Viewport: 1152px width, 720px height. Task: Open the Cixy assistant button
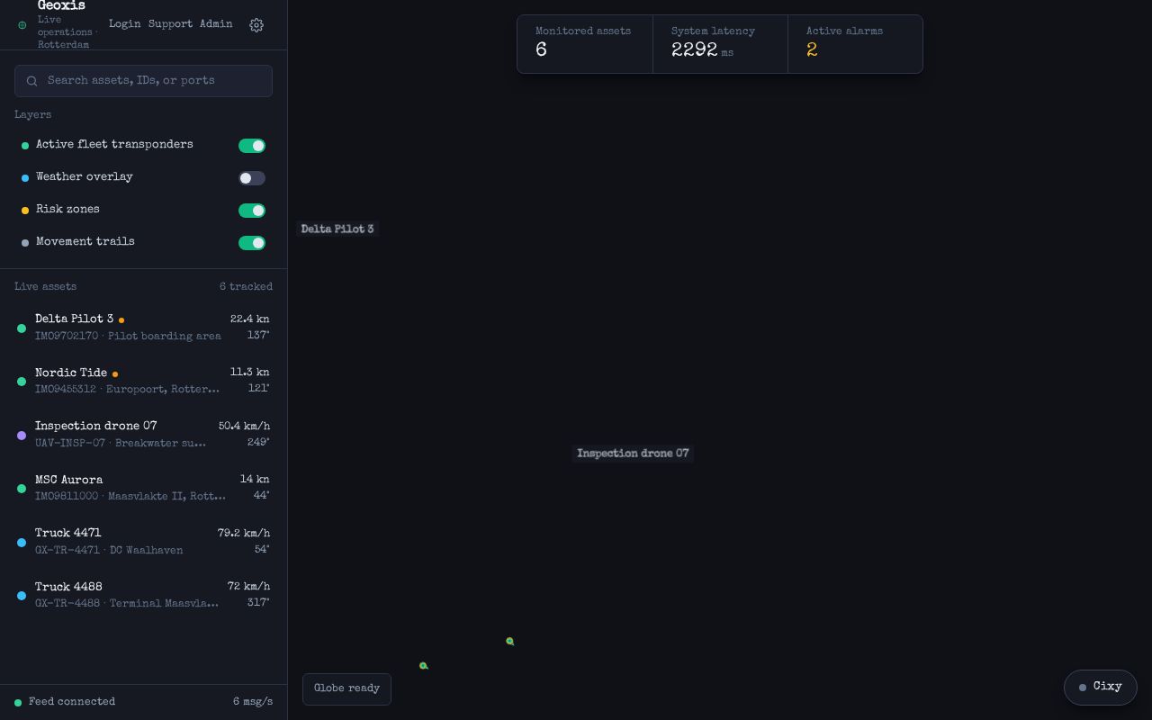pyautogui.click(x=1101, y=687)
